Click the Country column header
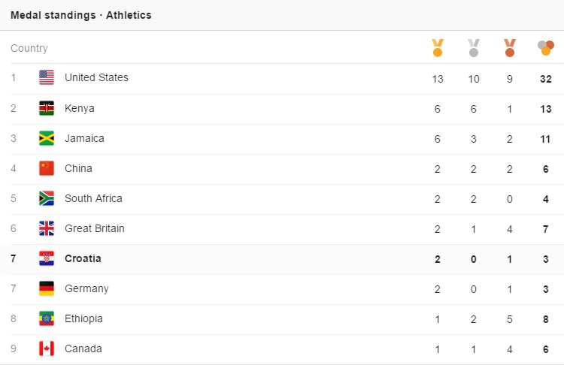 pyautogui.click(x=29, y=48)
